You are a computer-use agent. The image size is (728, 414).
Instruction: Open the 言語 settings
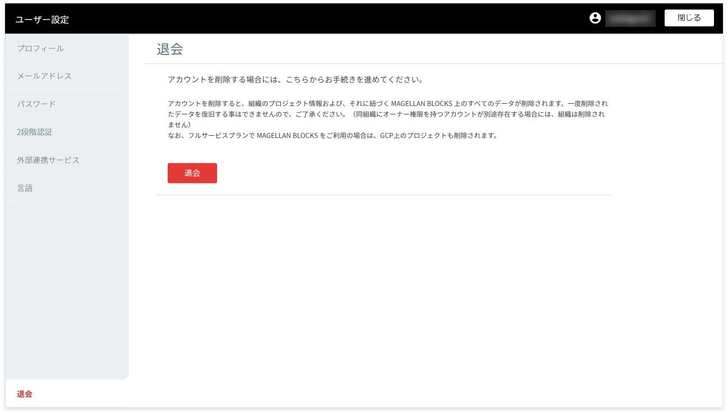[x=67, y=188]
